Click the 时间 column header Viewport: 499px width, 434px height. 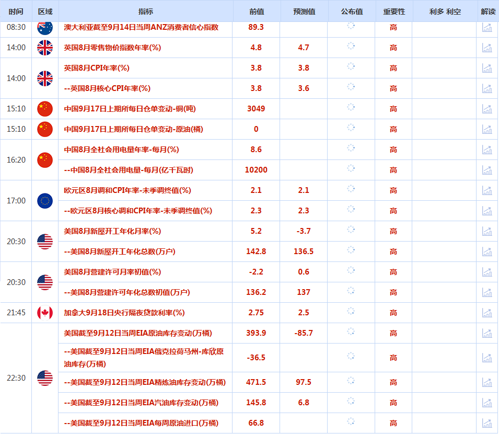coord(16,12)
